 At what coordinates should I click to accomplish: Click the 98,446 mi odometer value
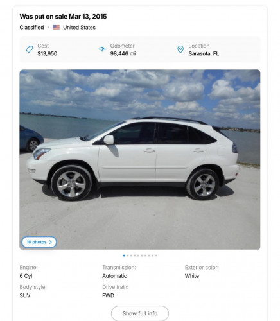[x=123, y=53]
